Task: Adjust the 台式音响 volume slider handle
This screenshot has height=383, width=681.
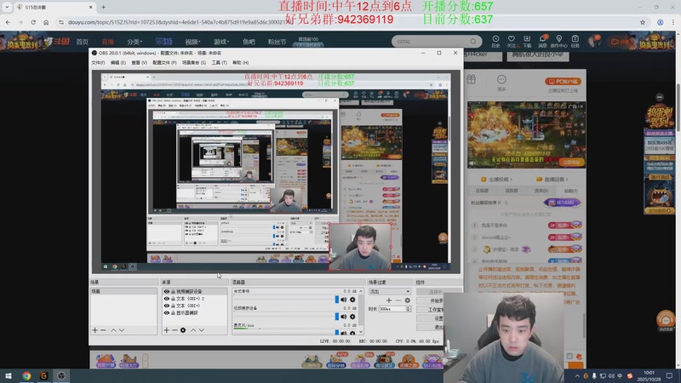Action: tap(336, 300)
